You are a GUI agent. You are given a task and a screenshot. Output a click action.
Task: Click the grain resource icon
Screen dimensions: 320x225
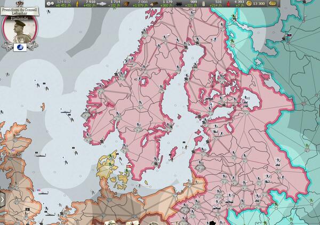(78, 4)
